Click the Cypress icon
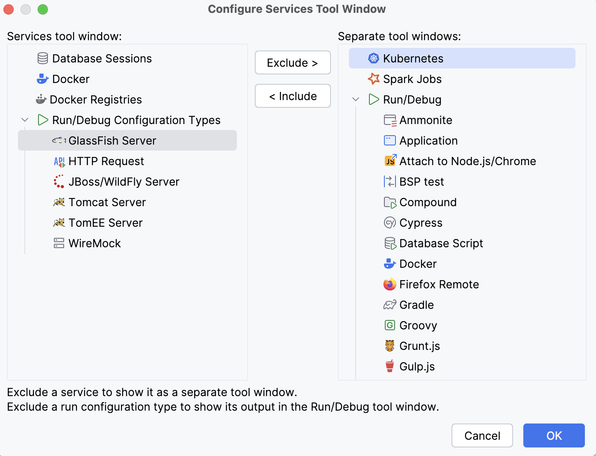The image size is (596, 456). click(390, 222)
